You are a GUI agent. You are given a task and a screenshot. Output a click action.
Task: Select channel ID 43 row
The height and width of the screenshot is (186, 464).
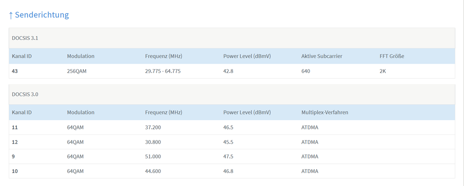point(15,71)
